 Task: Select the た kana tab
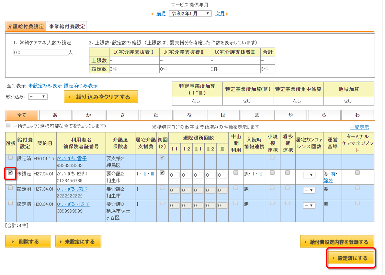156,115
